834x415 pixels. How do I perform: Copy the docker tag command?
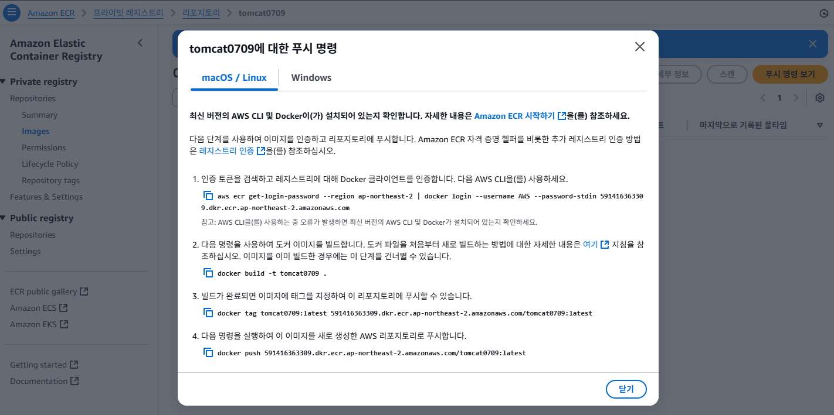point(208,313)
